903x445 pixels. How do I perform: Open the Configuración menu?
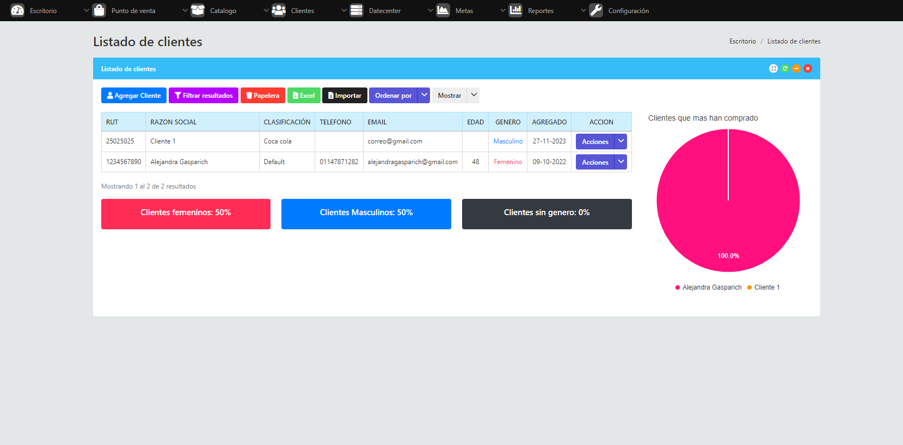(628, 11)
